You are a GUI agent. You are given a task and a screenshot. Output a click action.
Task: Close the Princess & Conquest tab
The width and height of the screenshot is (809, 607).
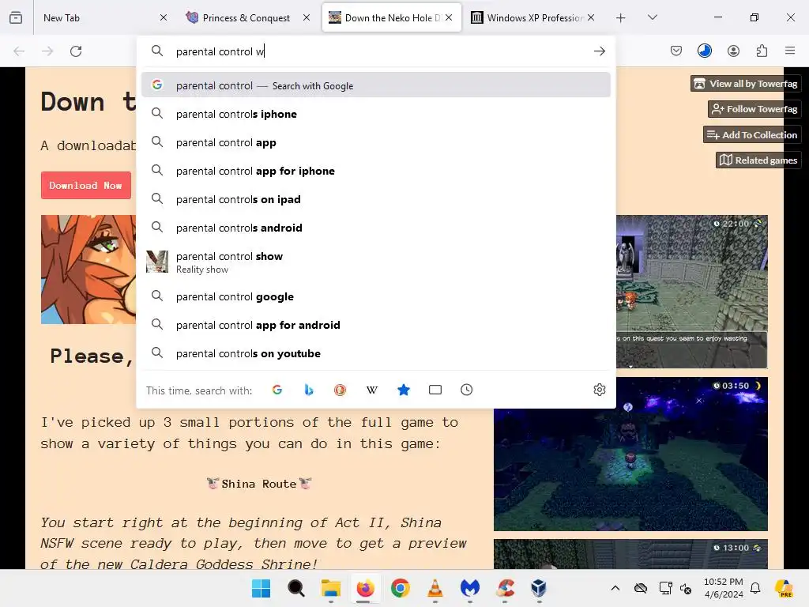pyautogui.click(x=307, y=17)
